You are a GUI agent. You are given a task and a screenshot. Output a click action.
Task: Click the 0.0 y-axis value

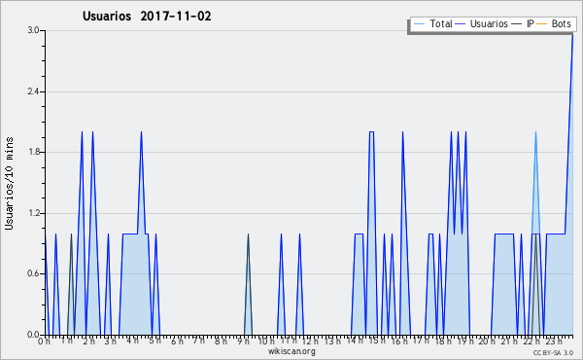point(33,335)
